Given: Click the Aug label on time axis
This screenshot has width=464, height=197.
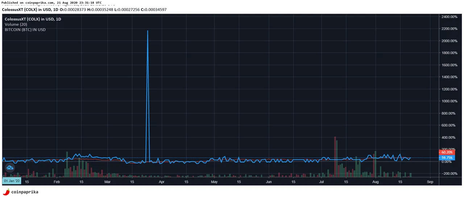Looking at the screenshot, I should click(x=376, y=182).
